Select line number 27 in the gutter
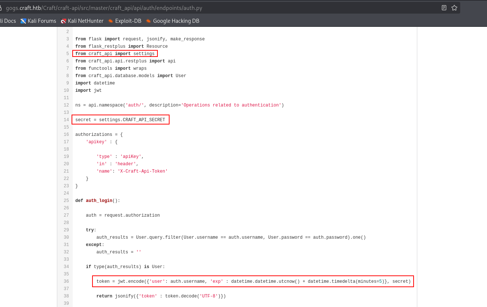487x307 pixels. (x=66, y=215)
